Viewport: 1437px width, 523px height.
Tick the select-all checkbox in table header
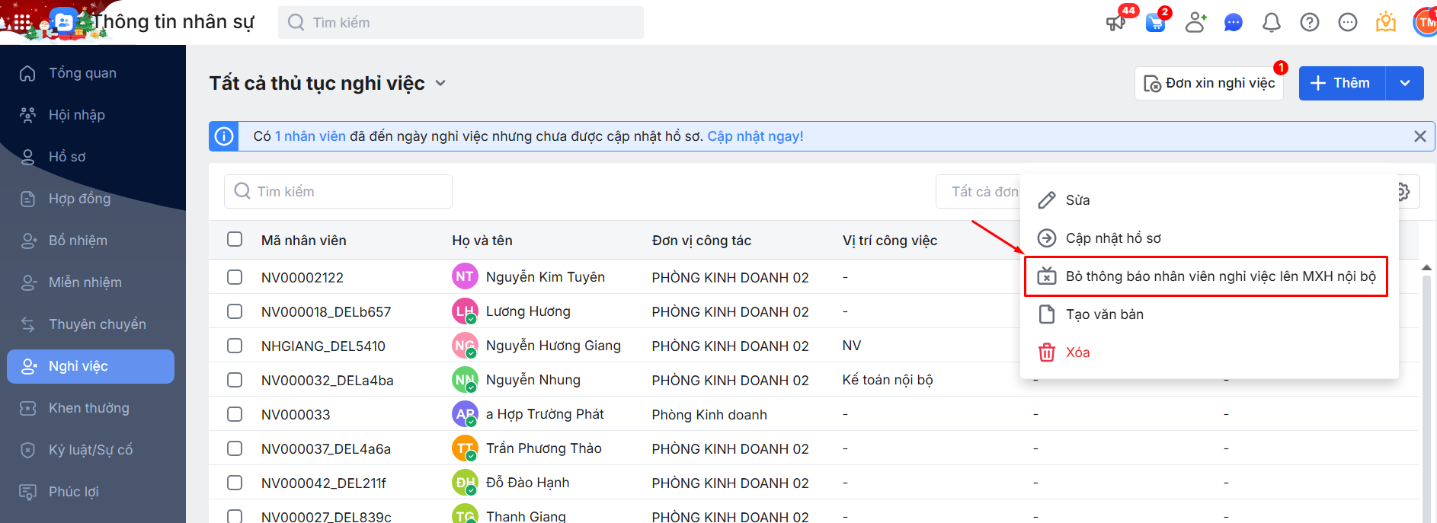(235, 240)
